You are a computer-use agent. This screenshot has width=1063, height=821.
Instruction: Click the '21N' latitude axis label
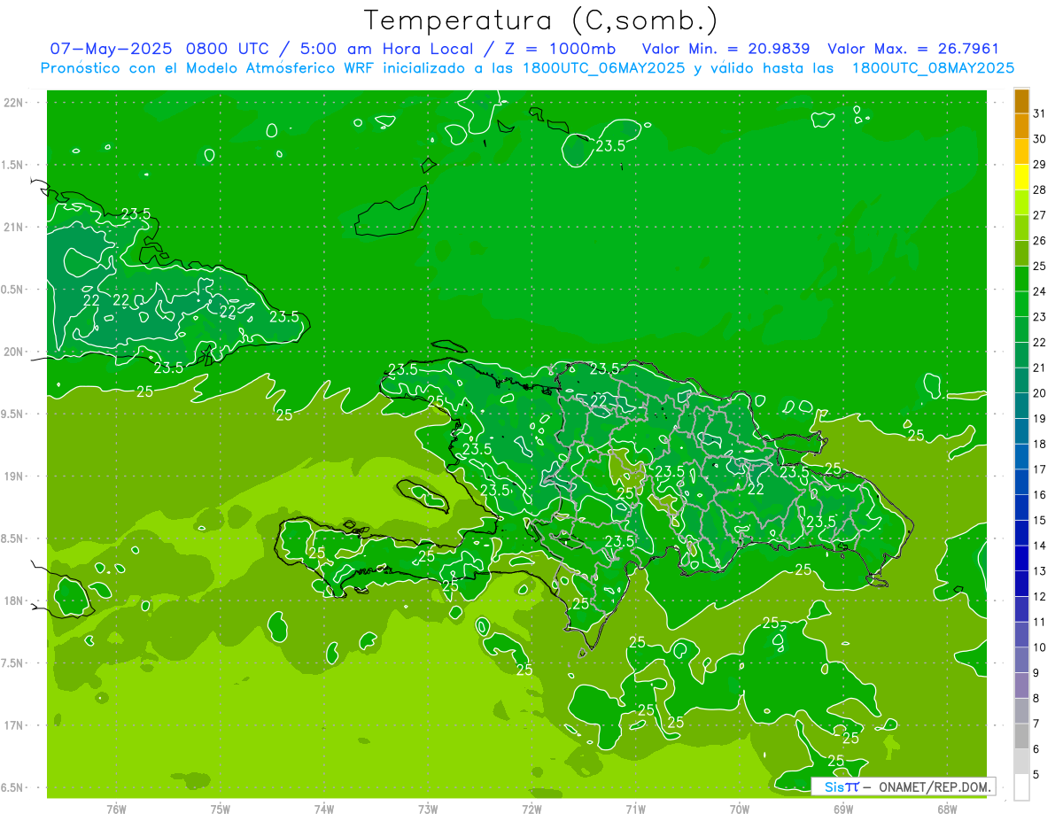point(13,227)
